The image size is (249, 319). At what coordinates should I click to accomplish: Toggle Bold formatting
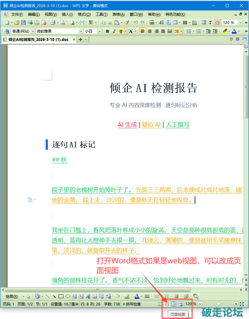pos(107,31)
